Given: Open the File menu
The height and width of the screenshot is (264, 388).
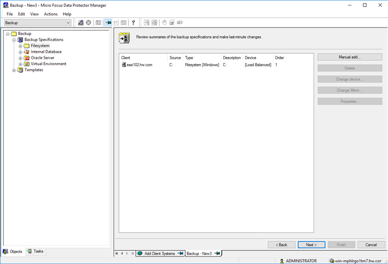Looking at the screenshot, I should [10, 14].
